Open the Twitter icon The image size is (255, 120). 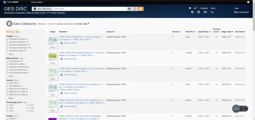click(193, 12)
